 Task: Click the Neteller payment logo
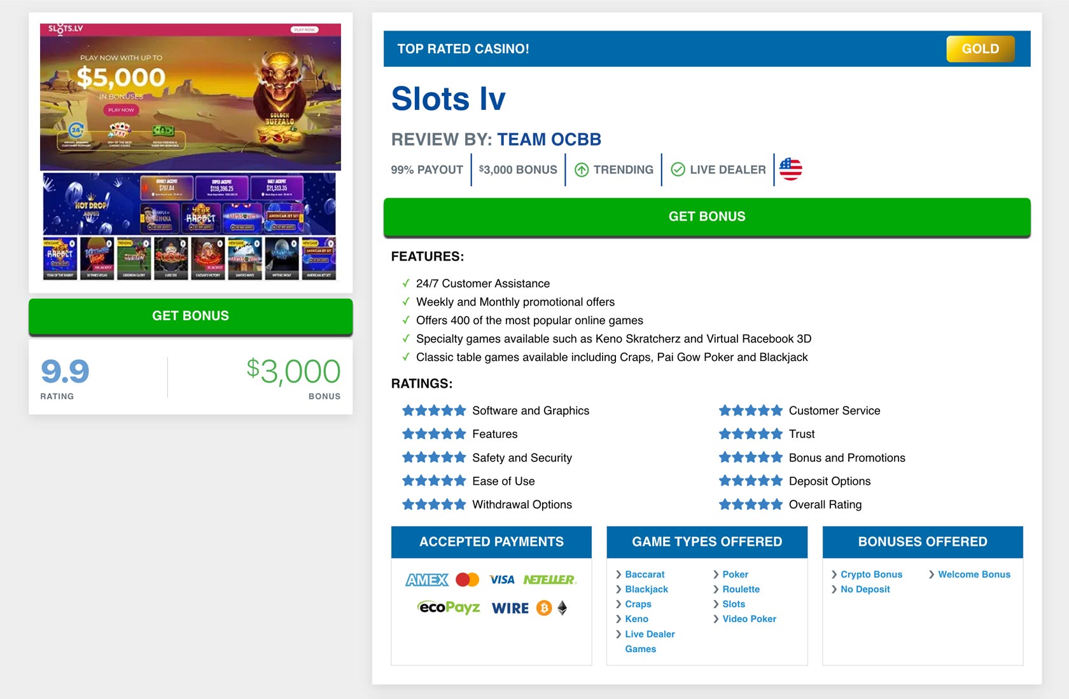(550, 580)
